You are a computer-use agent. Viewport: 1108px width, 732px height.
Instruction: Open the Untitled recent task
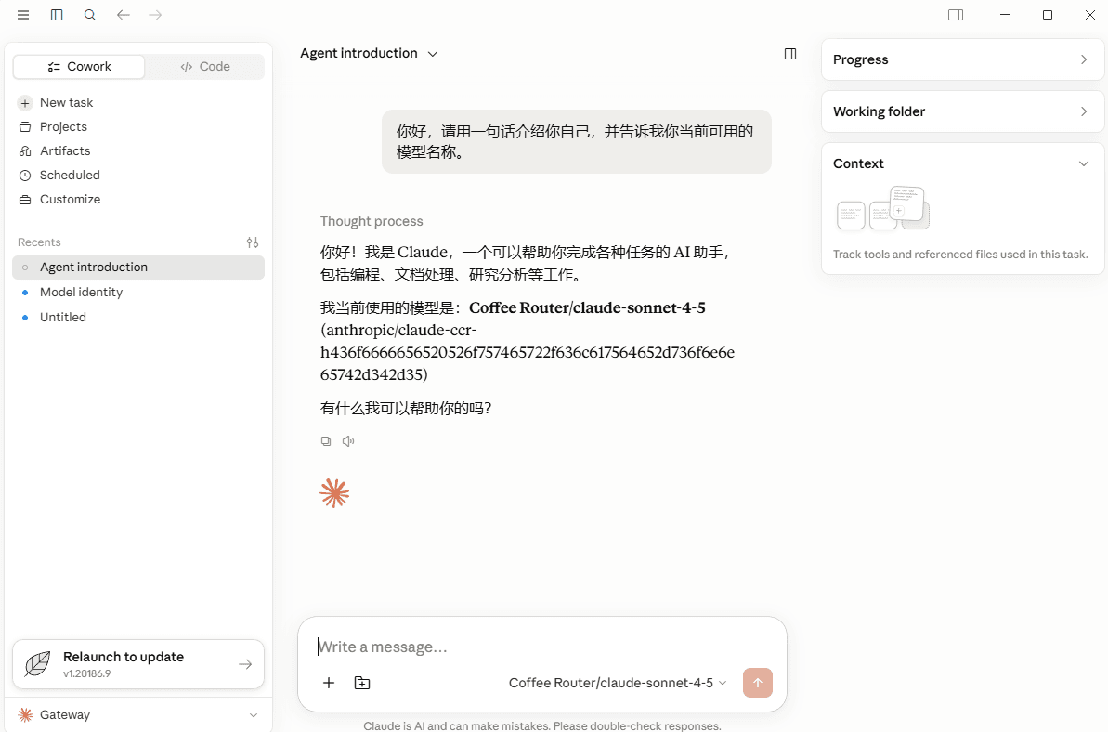(x=138, y=318)
